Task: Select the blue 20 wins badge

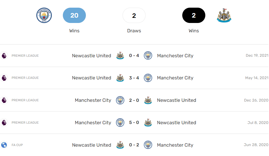Action: [74, 15]
